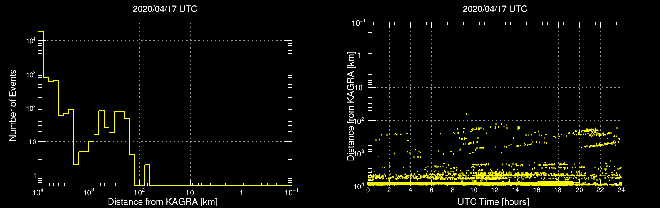Click the 8 tick on UTC Time axis

(453, 190)
